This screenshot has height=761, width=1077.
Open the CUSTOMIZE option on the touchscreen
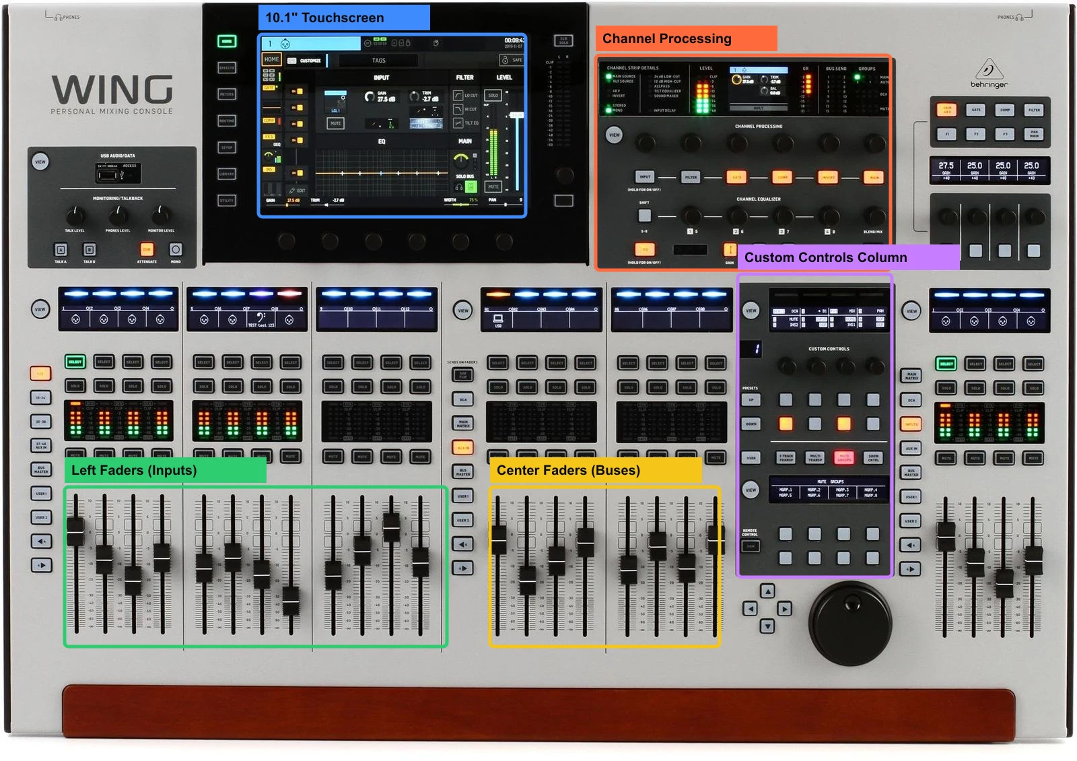point(306,61)
